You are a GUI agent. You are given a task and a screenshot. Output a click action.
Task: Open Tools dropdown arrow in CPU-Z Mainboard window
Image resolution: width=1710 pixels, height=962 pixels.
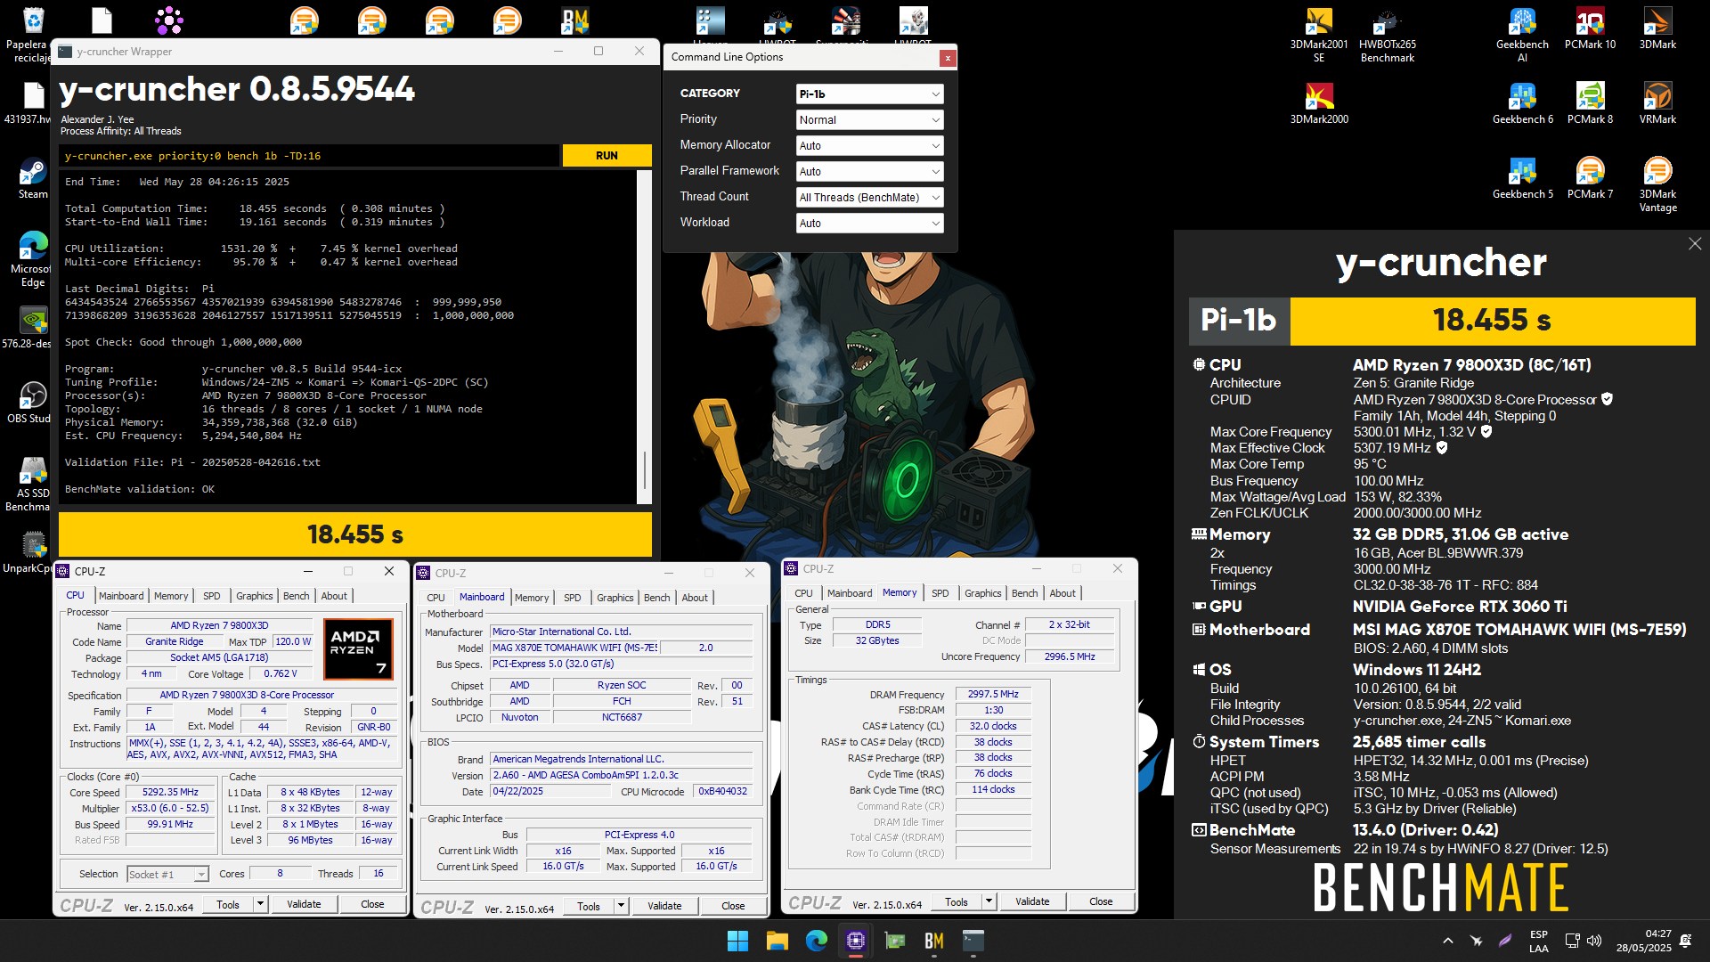[x=621, y=906]
